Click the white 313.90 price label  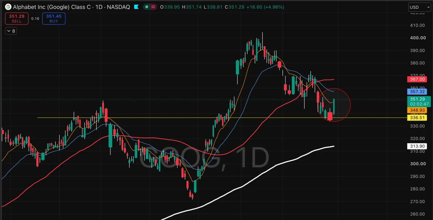click(x=417, y=146)
